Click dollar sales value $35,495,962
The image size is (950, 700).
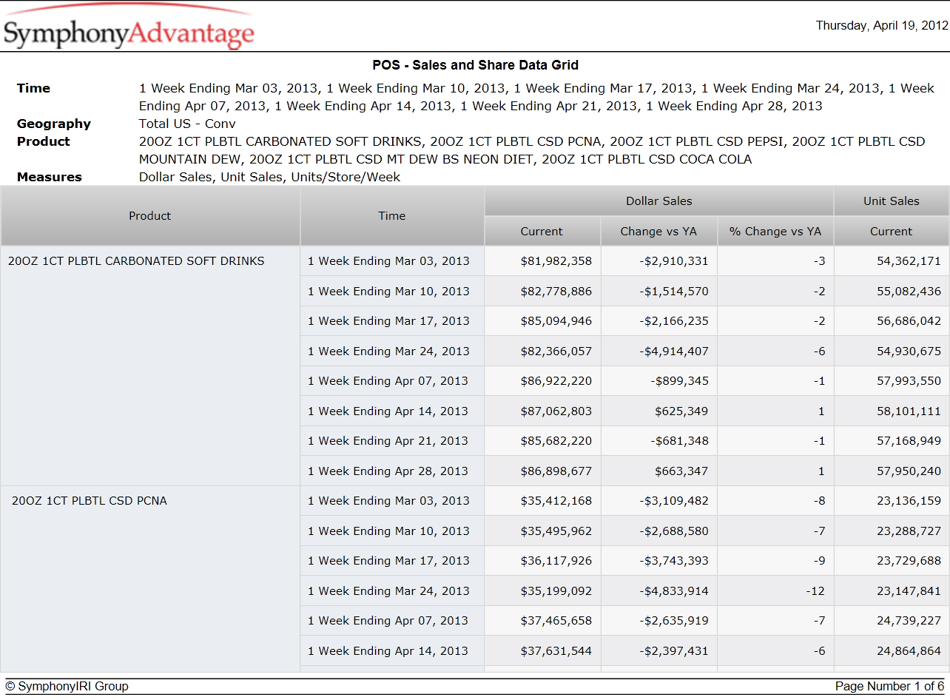tap(556, 531)
